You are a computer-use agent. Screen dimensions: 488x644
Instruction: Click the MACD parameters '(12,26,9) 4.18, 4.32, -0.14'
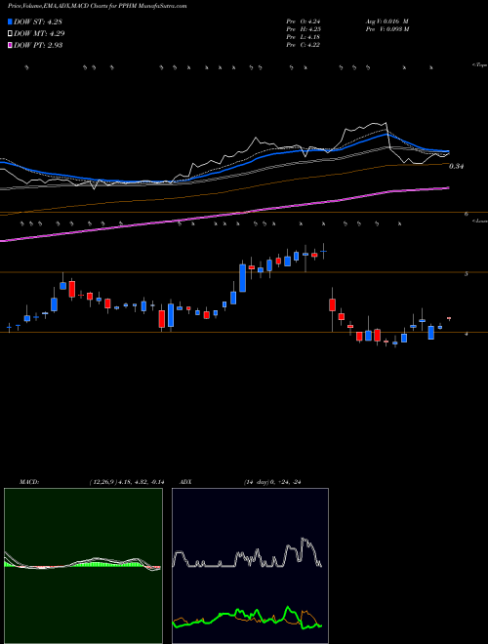(127, 482)
